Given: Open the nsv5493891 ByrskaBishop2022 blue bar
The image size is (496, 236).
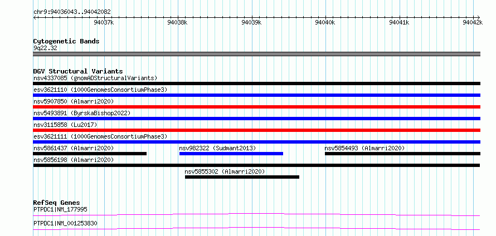Looking at the screenshot, I should click(256, 119).
